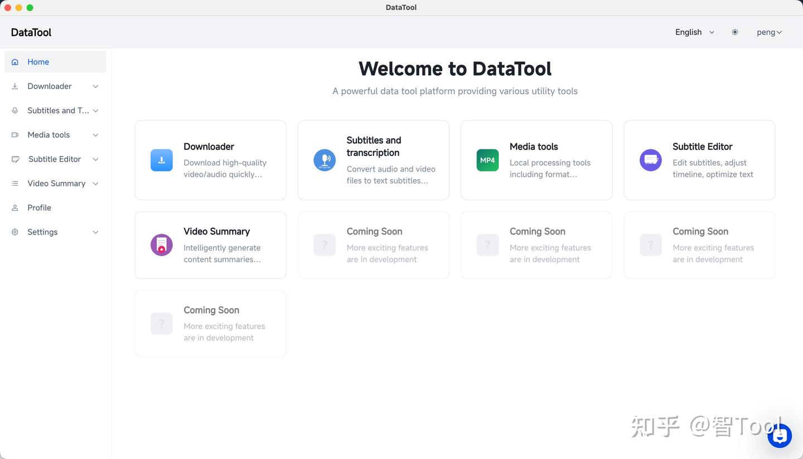Image resolution: width=803 pixels, height=459 pixels.
Task: Click the Video Summary card icon
Action: tap(162, 245)
